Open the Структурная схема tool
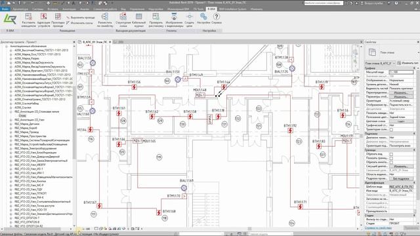Screen dimensions: 420x236 (x=123, y=20)
